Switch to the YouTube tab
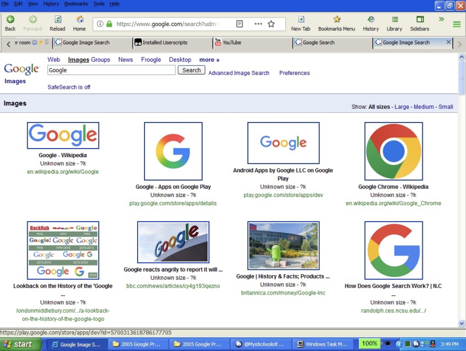The width and height of the screenshot is (466, 351). tap(253, 43)
